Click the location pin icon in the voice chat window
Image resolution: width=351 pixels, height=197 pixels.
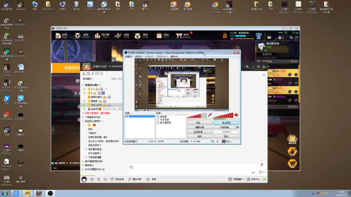point(93,74)
